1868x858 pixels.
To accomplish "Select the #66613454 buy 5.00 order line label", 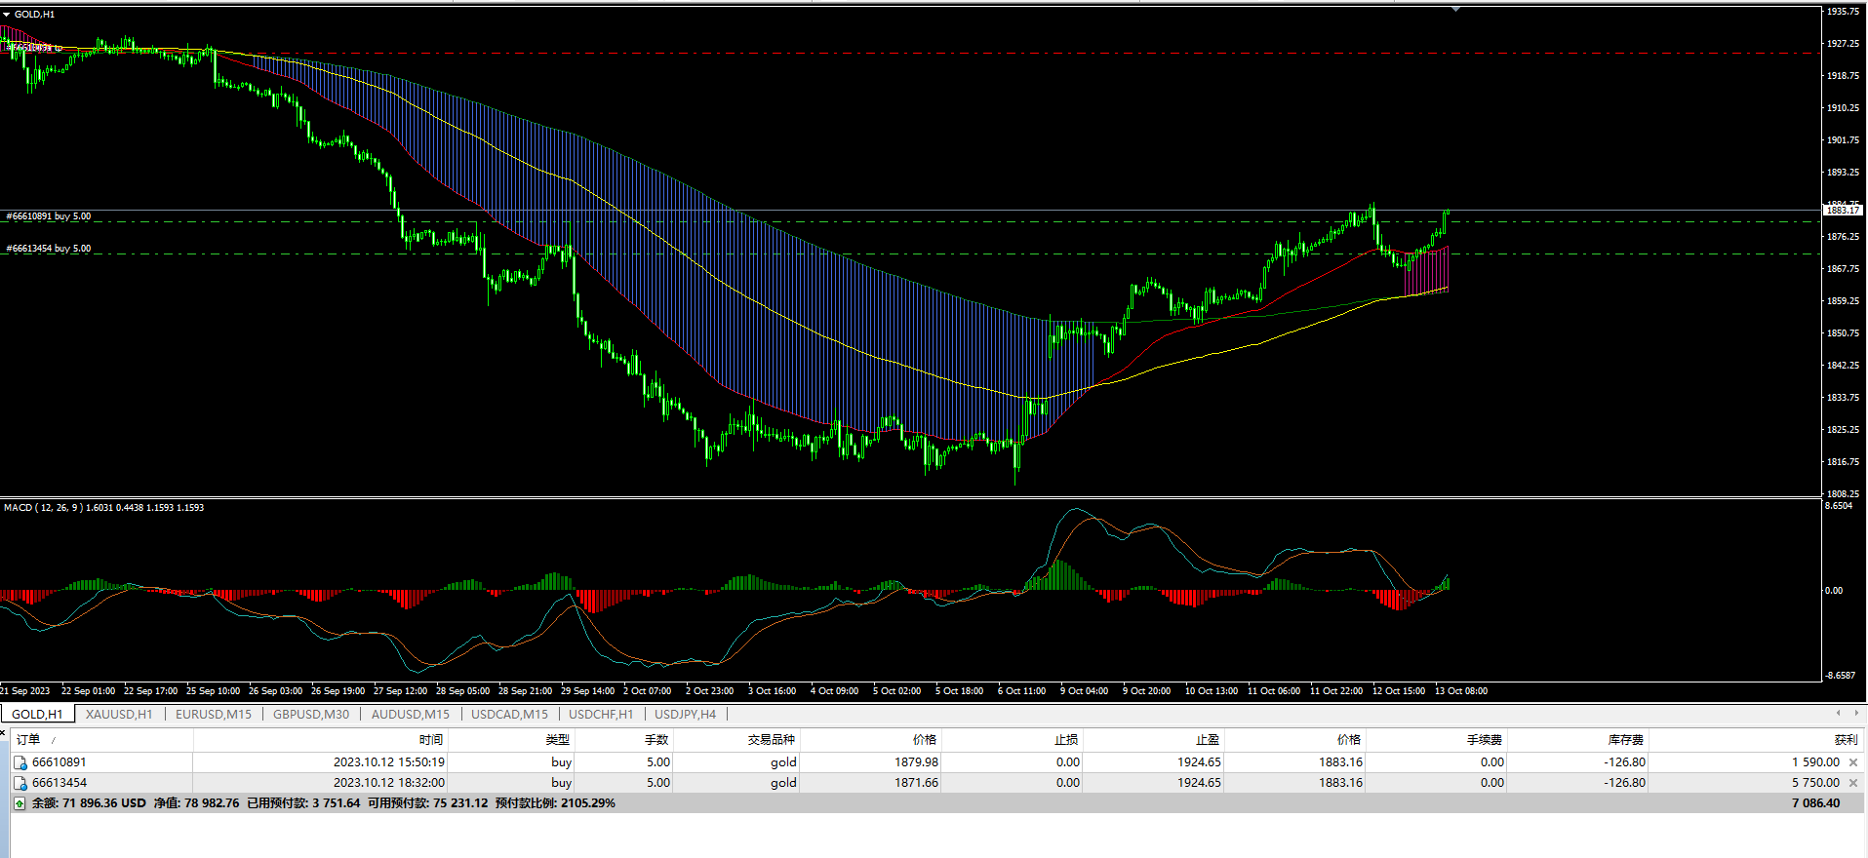I will point(49,249).
